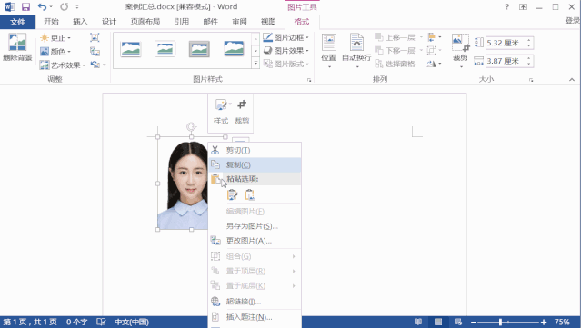Open the Word Help question mark

(x=506, y=7)
